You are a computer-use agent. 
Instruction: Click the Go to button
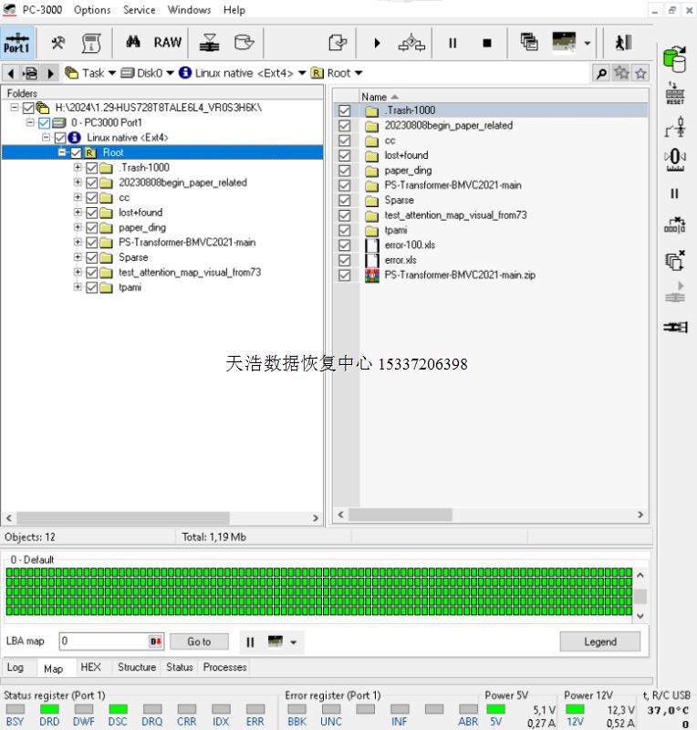199,641
